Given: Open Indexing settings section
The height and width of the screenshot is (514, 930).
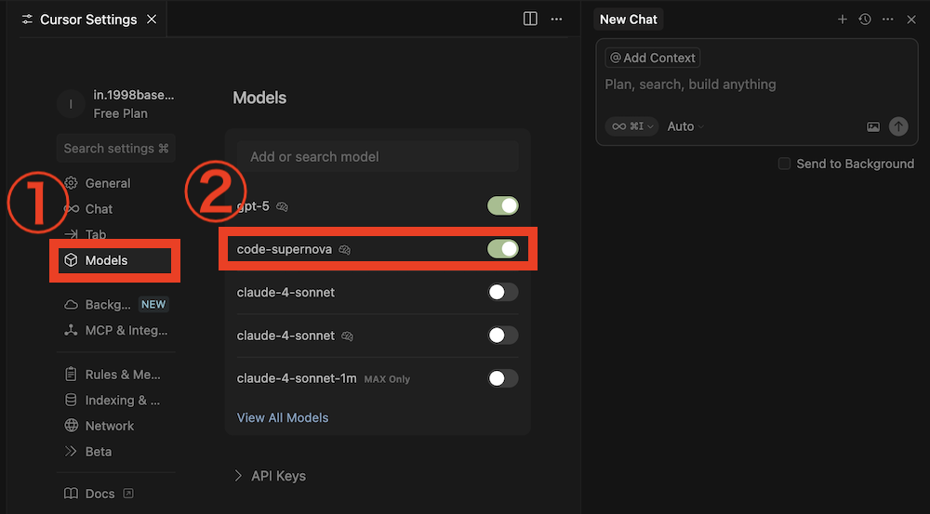Looking at the screenshot, I should click(113, 401).
